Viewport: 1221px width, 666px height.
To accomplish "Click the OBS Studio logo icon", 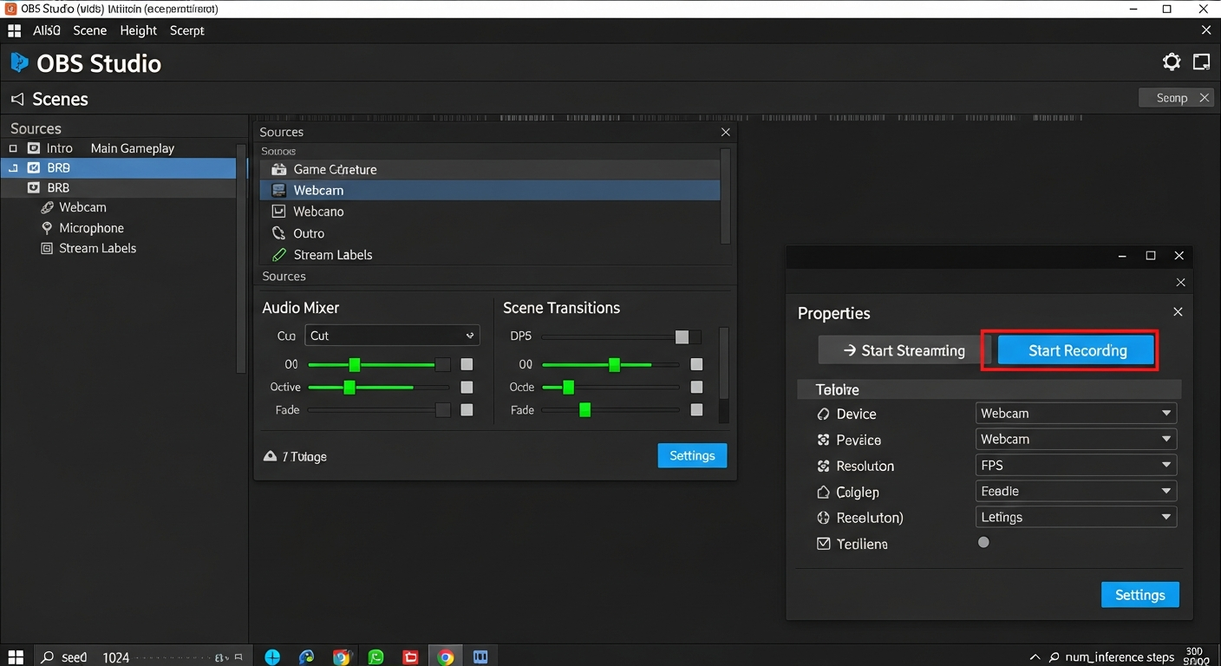I will tap(21, 62).
